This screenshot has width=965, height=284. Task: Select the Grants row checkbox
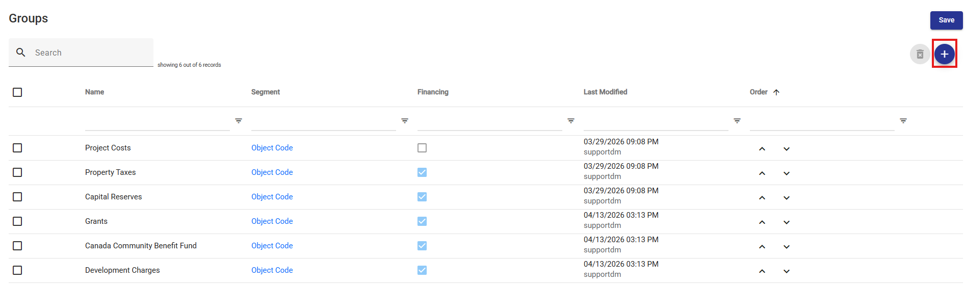(17, 221)
